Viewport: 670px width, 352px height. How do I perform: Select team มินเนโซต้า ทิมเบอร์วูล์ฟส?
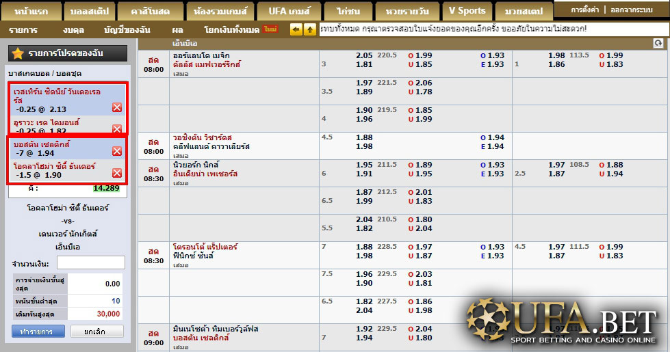[x=216, y=329]
